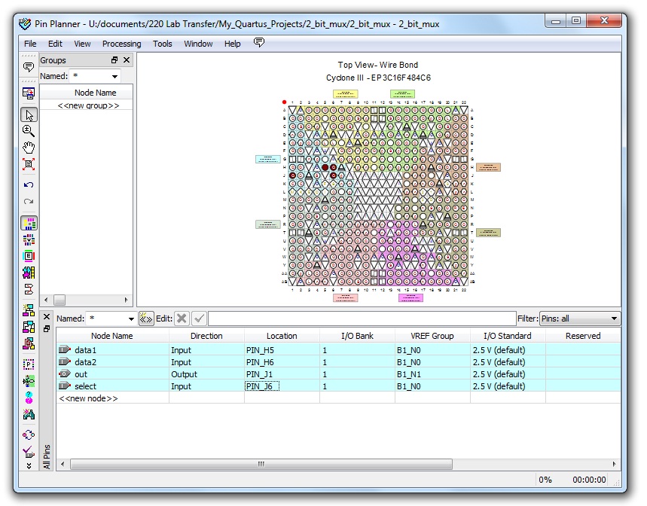Click the Edit cancel X button

(182, 319)
